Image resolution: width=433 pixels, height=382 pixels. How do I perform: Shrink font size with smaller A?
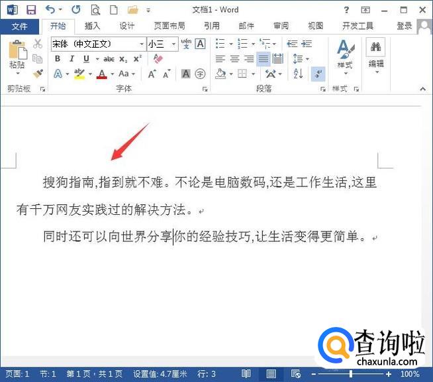[167, 74]
